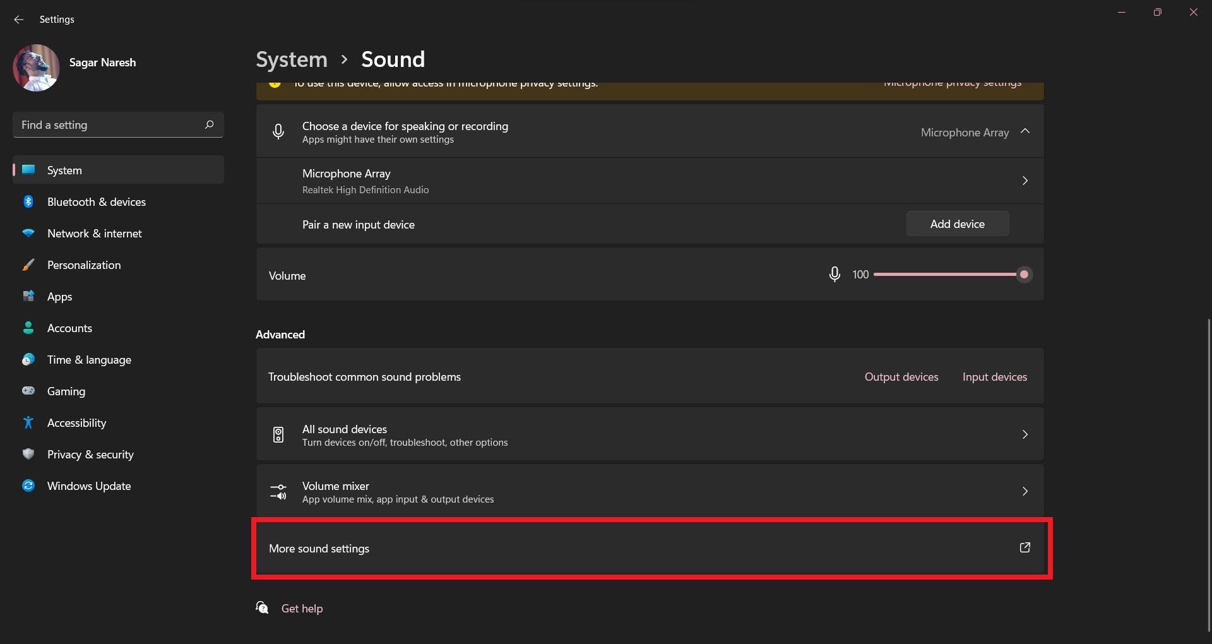The height and width of the screenshot is (644, 1212).
Task: Mute the microphone via volume icon
Action: click(x=834, y=275)
